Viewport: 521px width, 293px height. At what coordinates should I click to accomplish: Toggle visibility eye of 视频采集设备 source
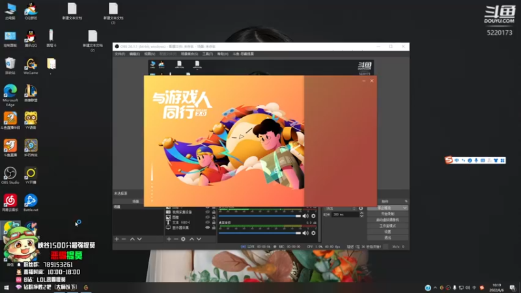(x=207, y=212)
